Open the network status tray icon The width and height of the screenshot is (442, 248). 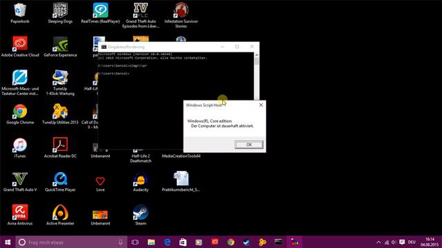click(x=387, y=242)
